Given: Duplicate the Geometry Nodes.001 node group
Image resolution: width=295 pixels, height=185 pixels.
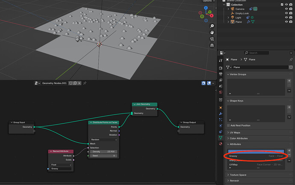Looking at the screenshot, I should [x=75, y=83].
